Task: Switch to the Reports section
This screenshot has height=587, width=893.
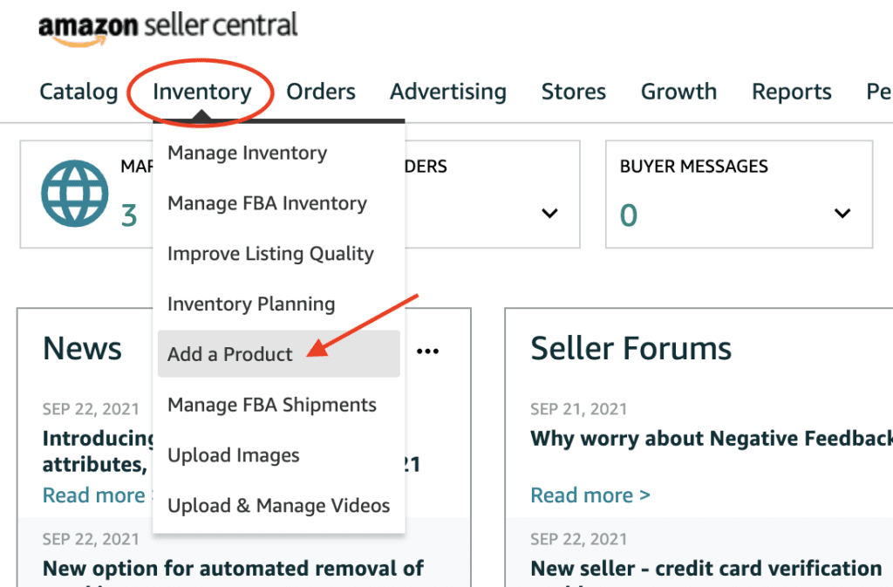Action: point(791,92)
